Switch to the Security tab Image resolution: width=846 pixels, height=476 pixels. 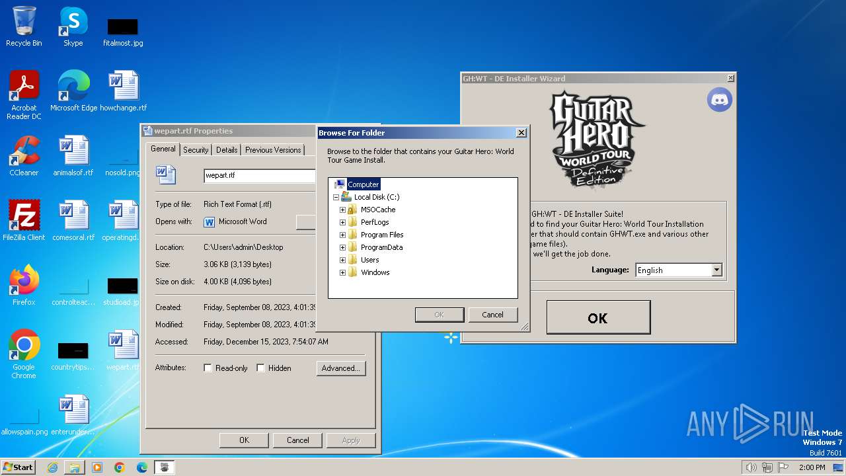(196, 150)
